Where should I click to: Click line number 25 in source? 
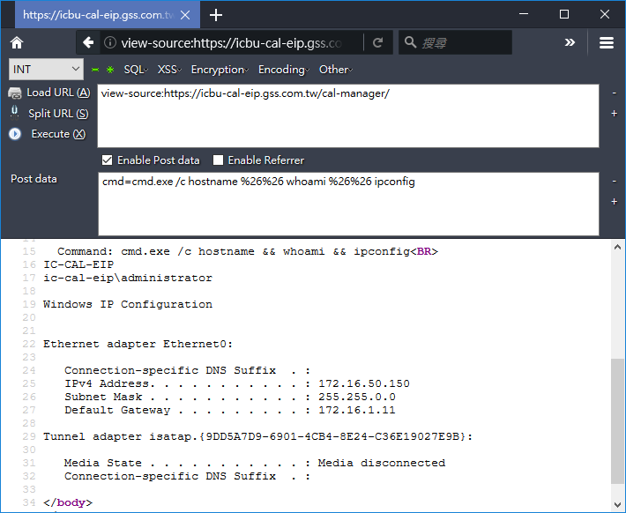click(29, 383)
